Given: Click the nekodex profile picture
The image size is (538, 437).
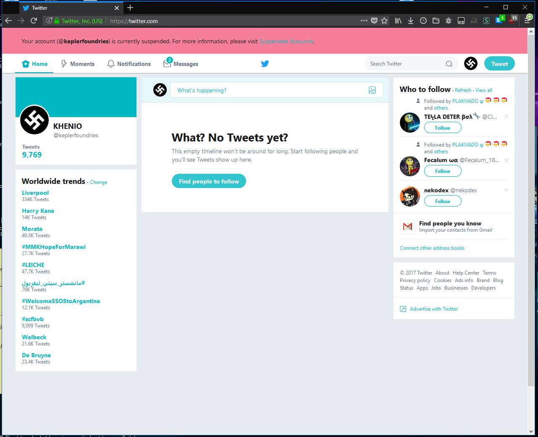Looking at the screenshot, I should pos(410,196).
